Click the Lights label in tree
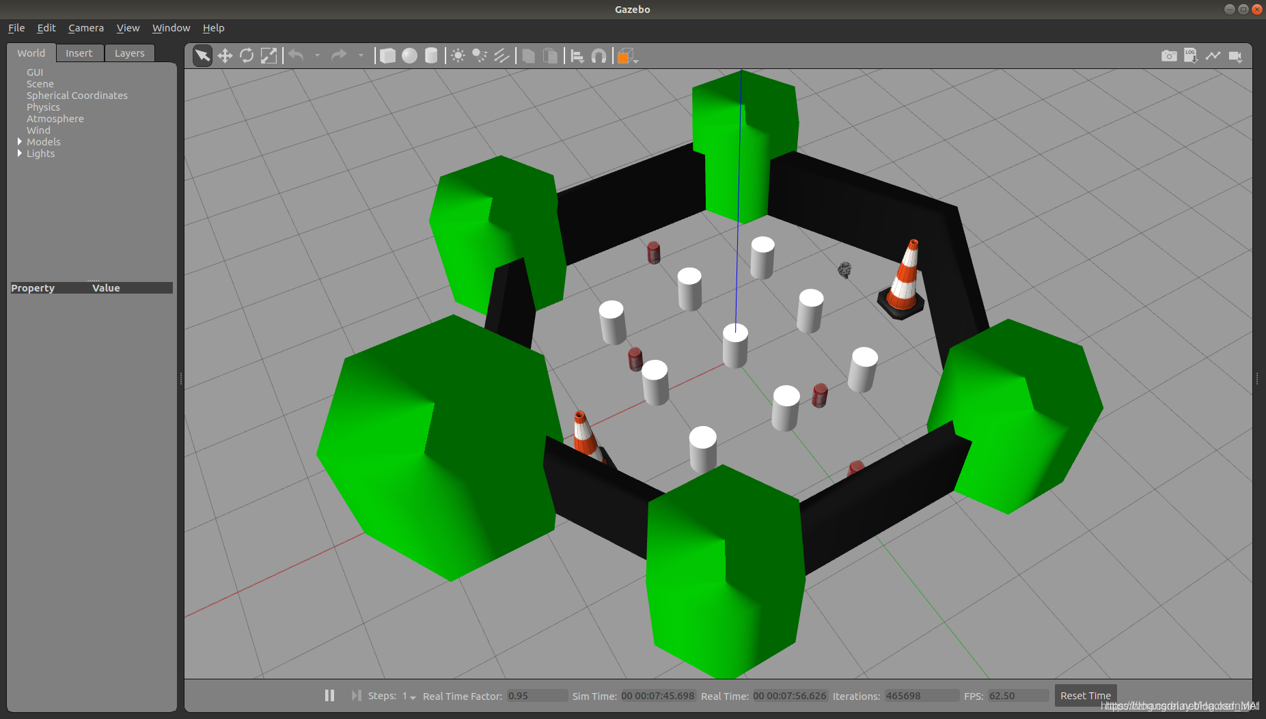Image resolution: width=1266 pixels, height=719 pixels. 41,154
